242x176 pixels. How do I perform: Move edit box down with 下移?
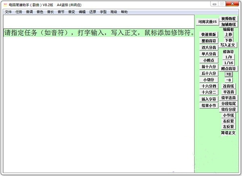228,40
